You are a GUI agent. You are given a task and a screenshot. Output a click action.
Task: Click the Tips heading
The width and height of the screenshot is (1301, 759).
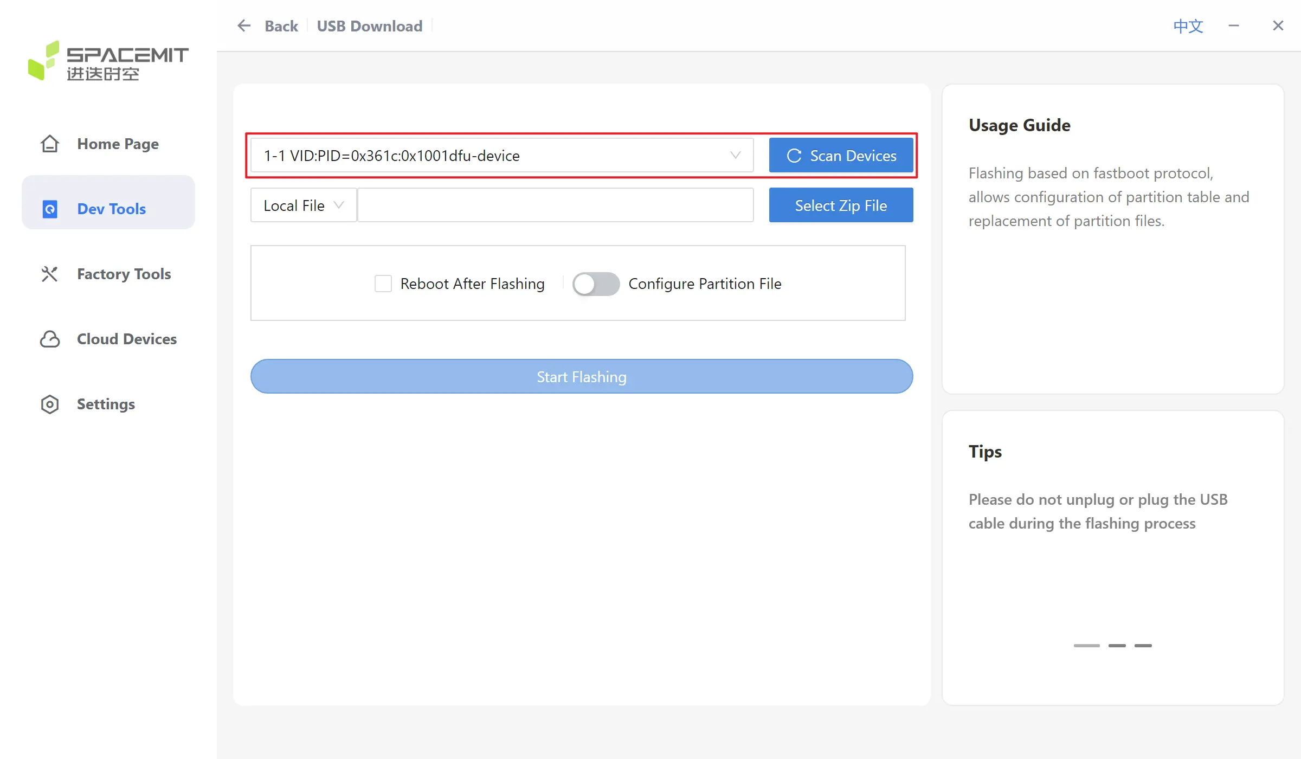click(x=985, y=452)
